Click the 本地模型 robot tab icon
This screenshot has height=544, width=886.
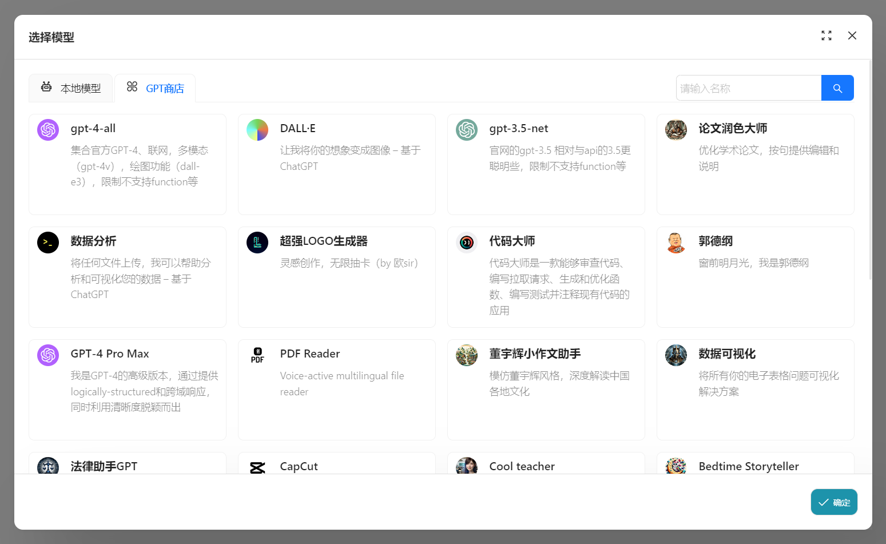pos(46,87)
